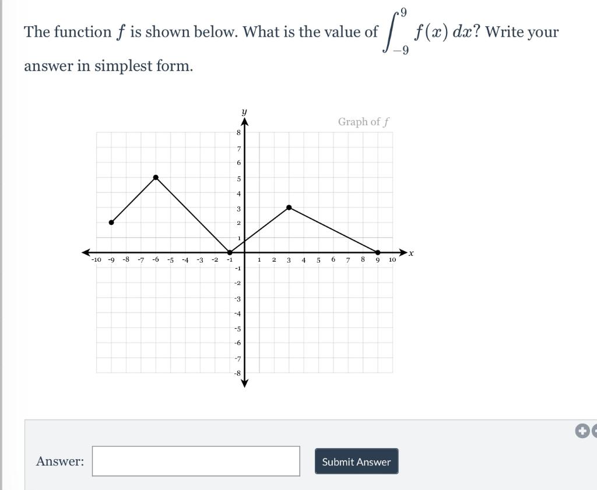Click the Answer: label text
This screenshot has height=490, width=597.
(59, 460)
